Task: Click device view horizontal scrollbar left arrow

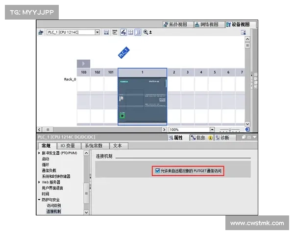Action: [x=39, y=129]
